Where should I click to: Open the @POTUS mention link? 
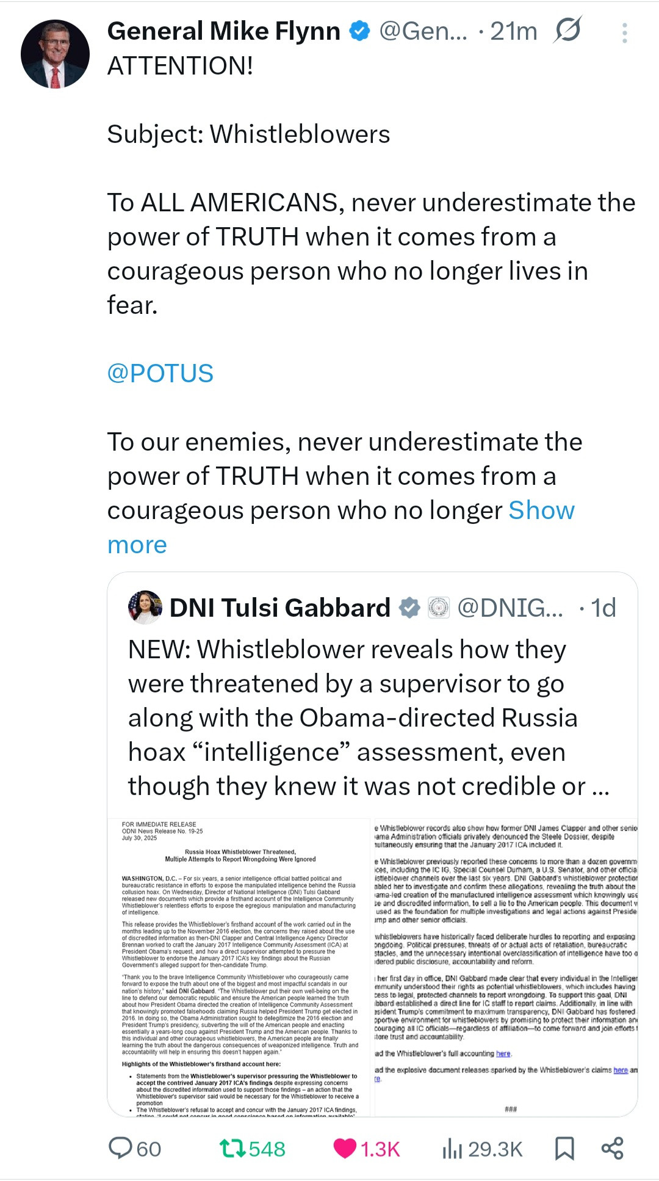click(x=160, y=373)
